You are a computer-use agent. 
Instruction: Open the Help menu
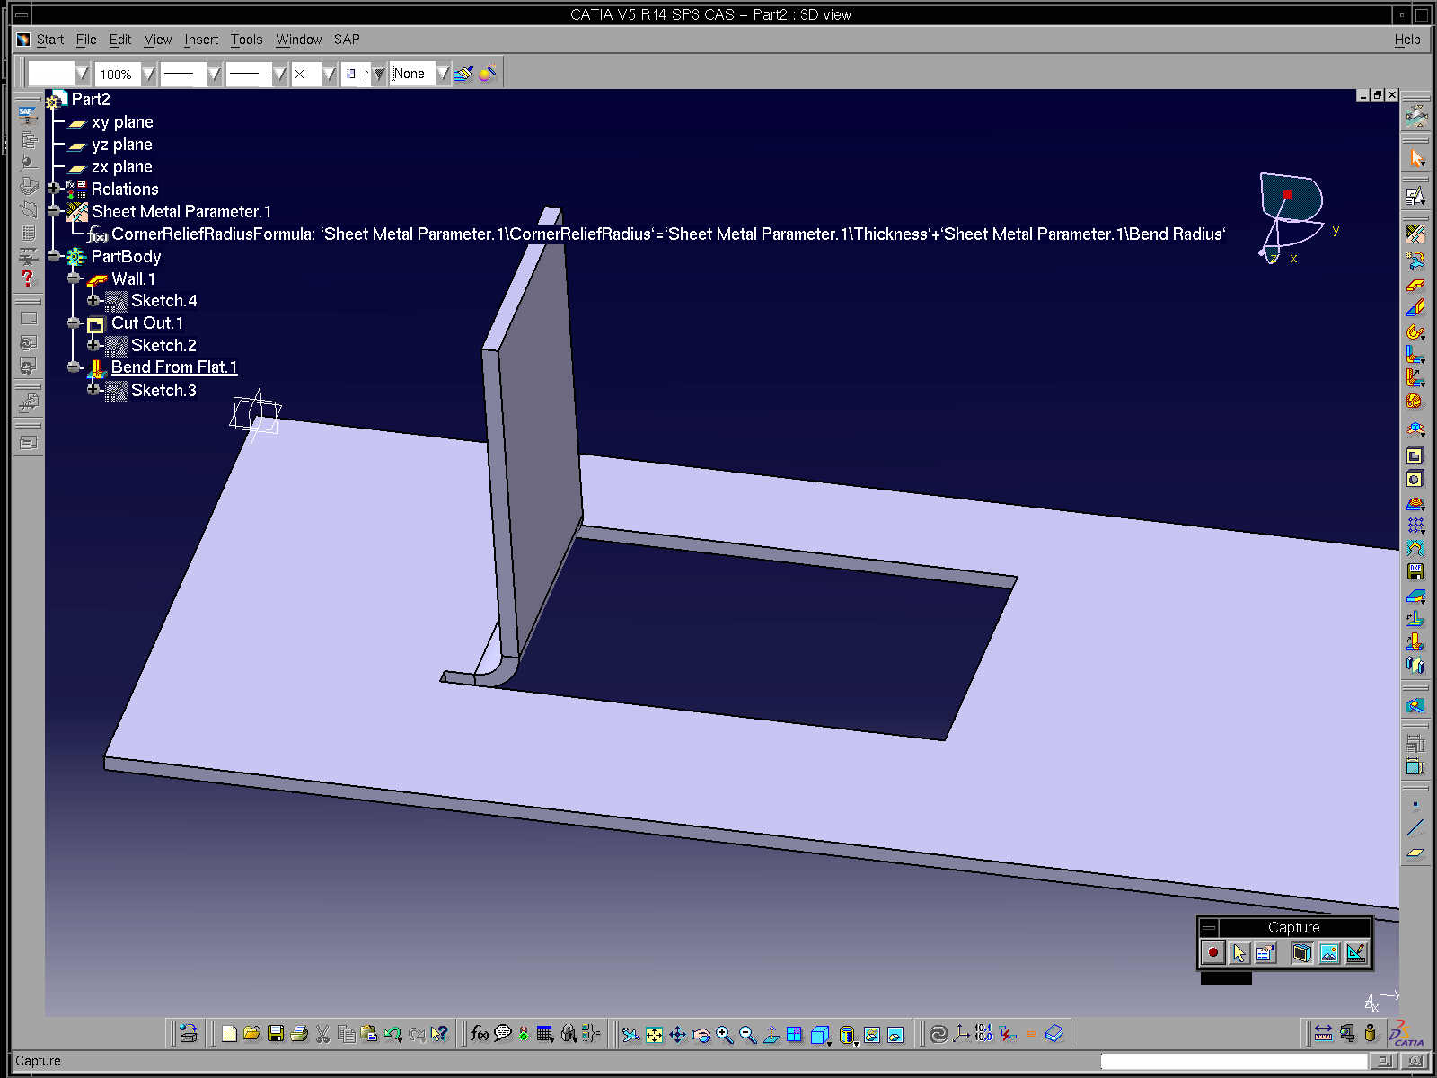[1407, 40]
